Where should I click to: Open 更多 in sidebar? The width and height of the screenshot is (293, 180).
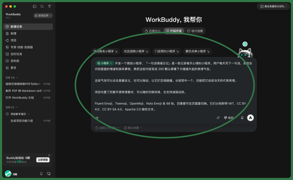pyautogui.click(x=28, y=68)
